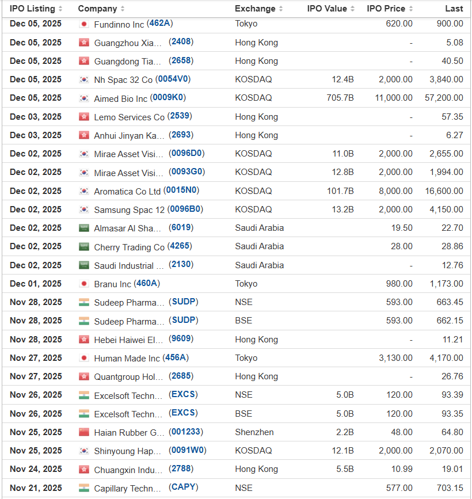Image resolution: width=472 pixels, height=499 pixels.
Task: Open Guangzhou Xia company link
Action: [128, 43]
